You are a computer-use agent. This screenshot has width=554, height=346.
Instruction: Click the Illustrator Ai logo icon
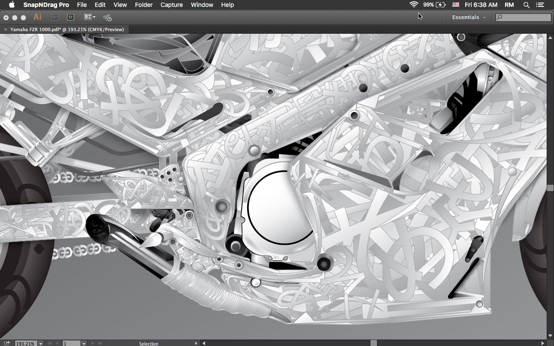[x=38, y=17]
